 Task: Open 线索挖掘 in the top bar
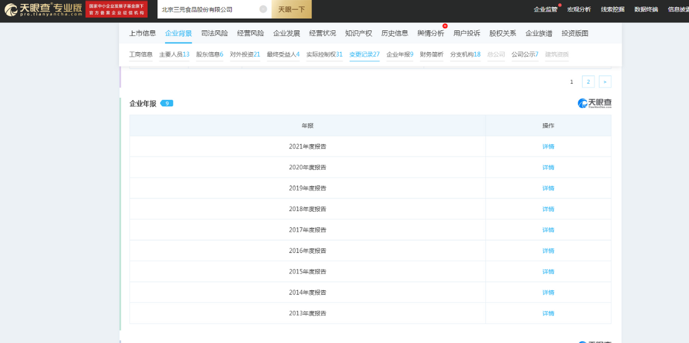click(x=613, y=9)
